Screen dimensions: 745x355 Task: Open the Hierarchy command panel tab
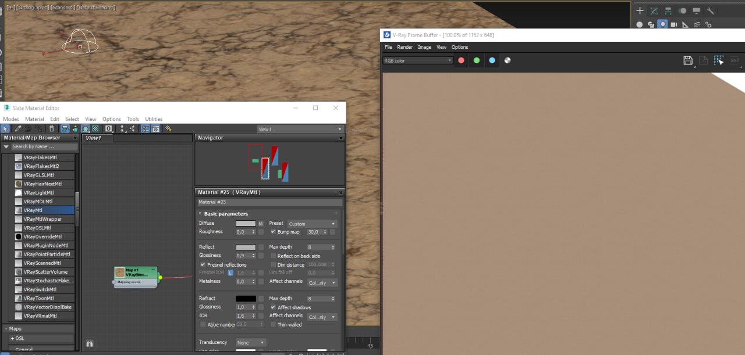click(668, 10)
